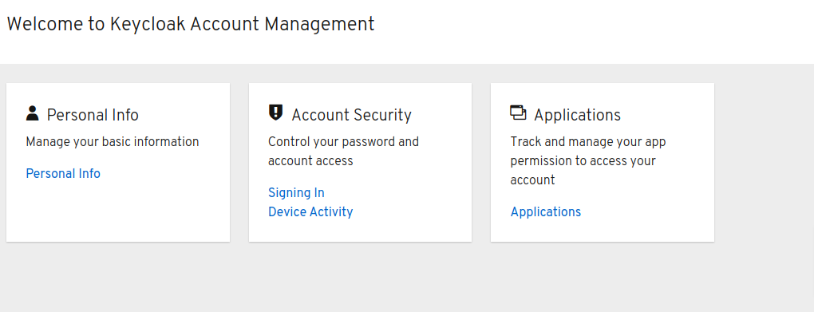Screen dimensions: 814x312
Task: Select the Applications card heading text
Action: pos(577,115)
